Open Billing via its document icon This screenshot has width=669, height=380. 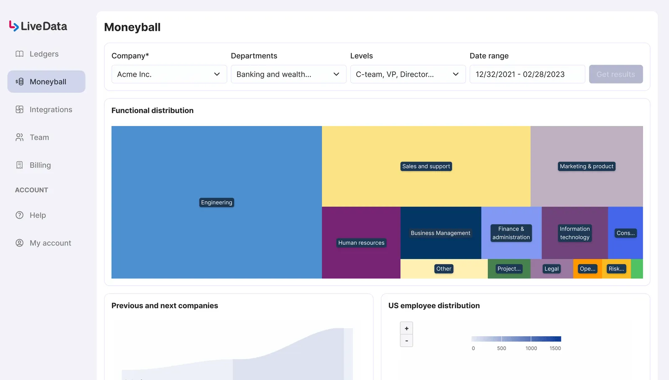(x=19, y=165)
